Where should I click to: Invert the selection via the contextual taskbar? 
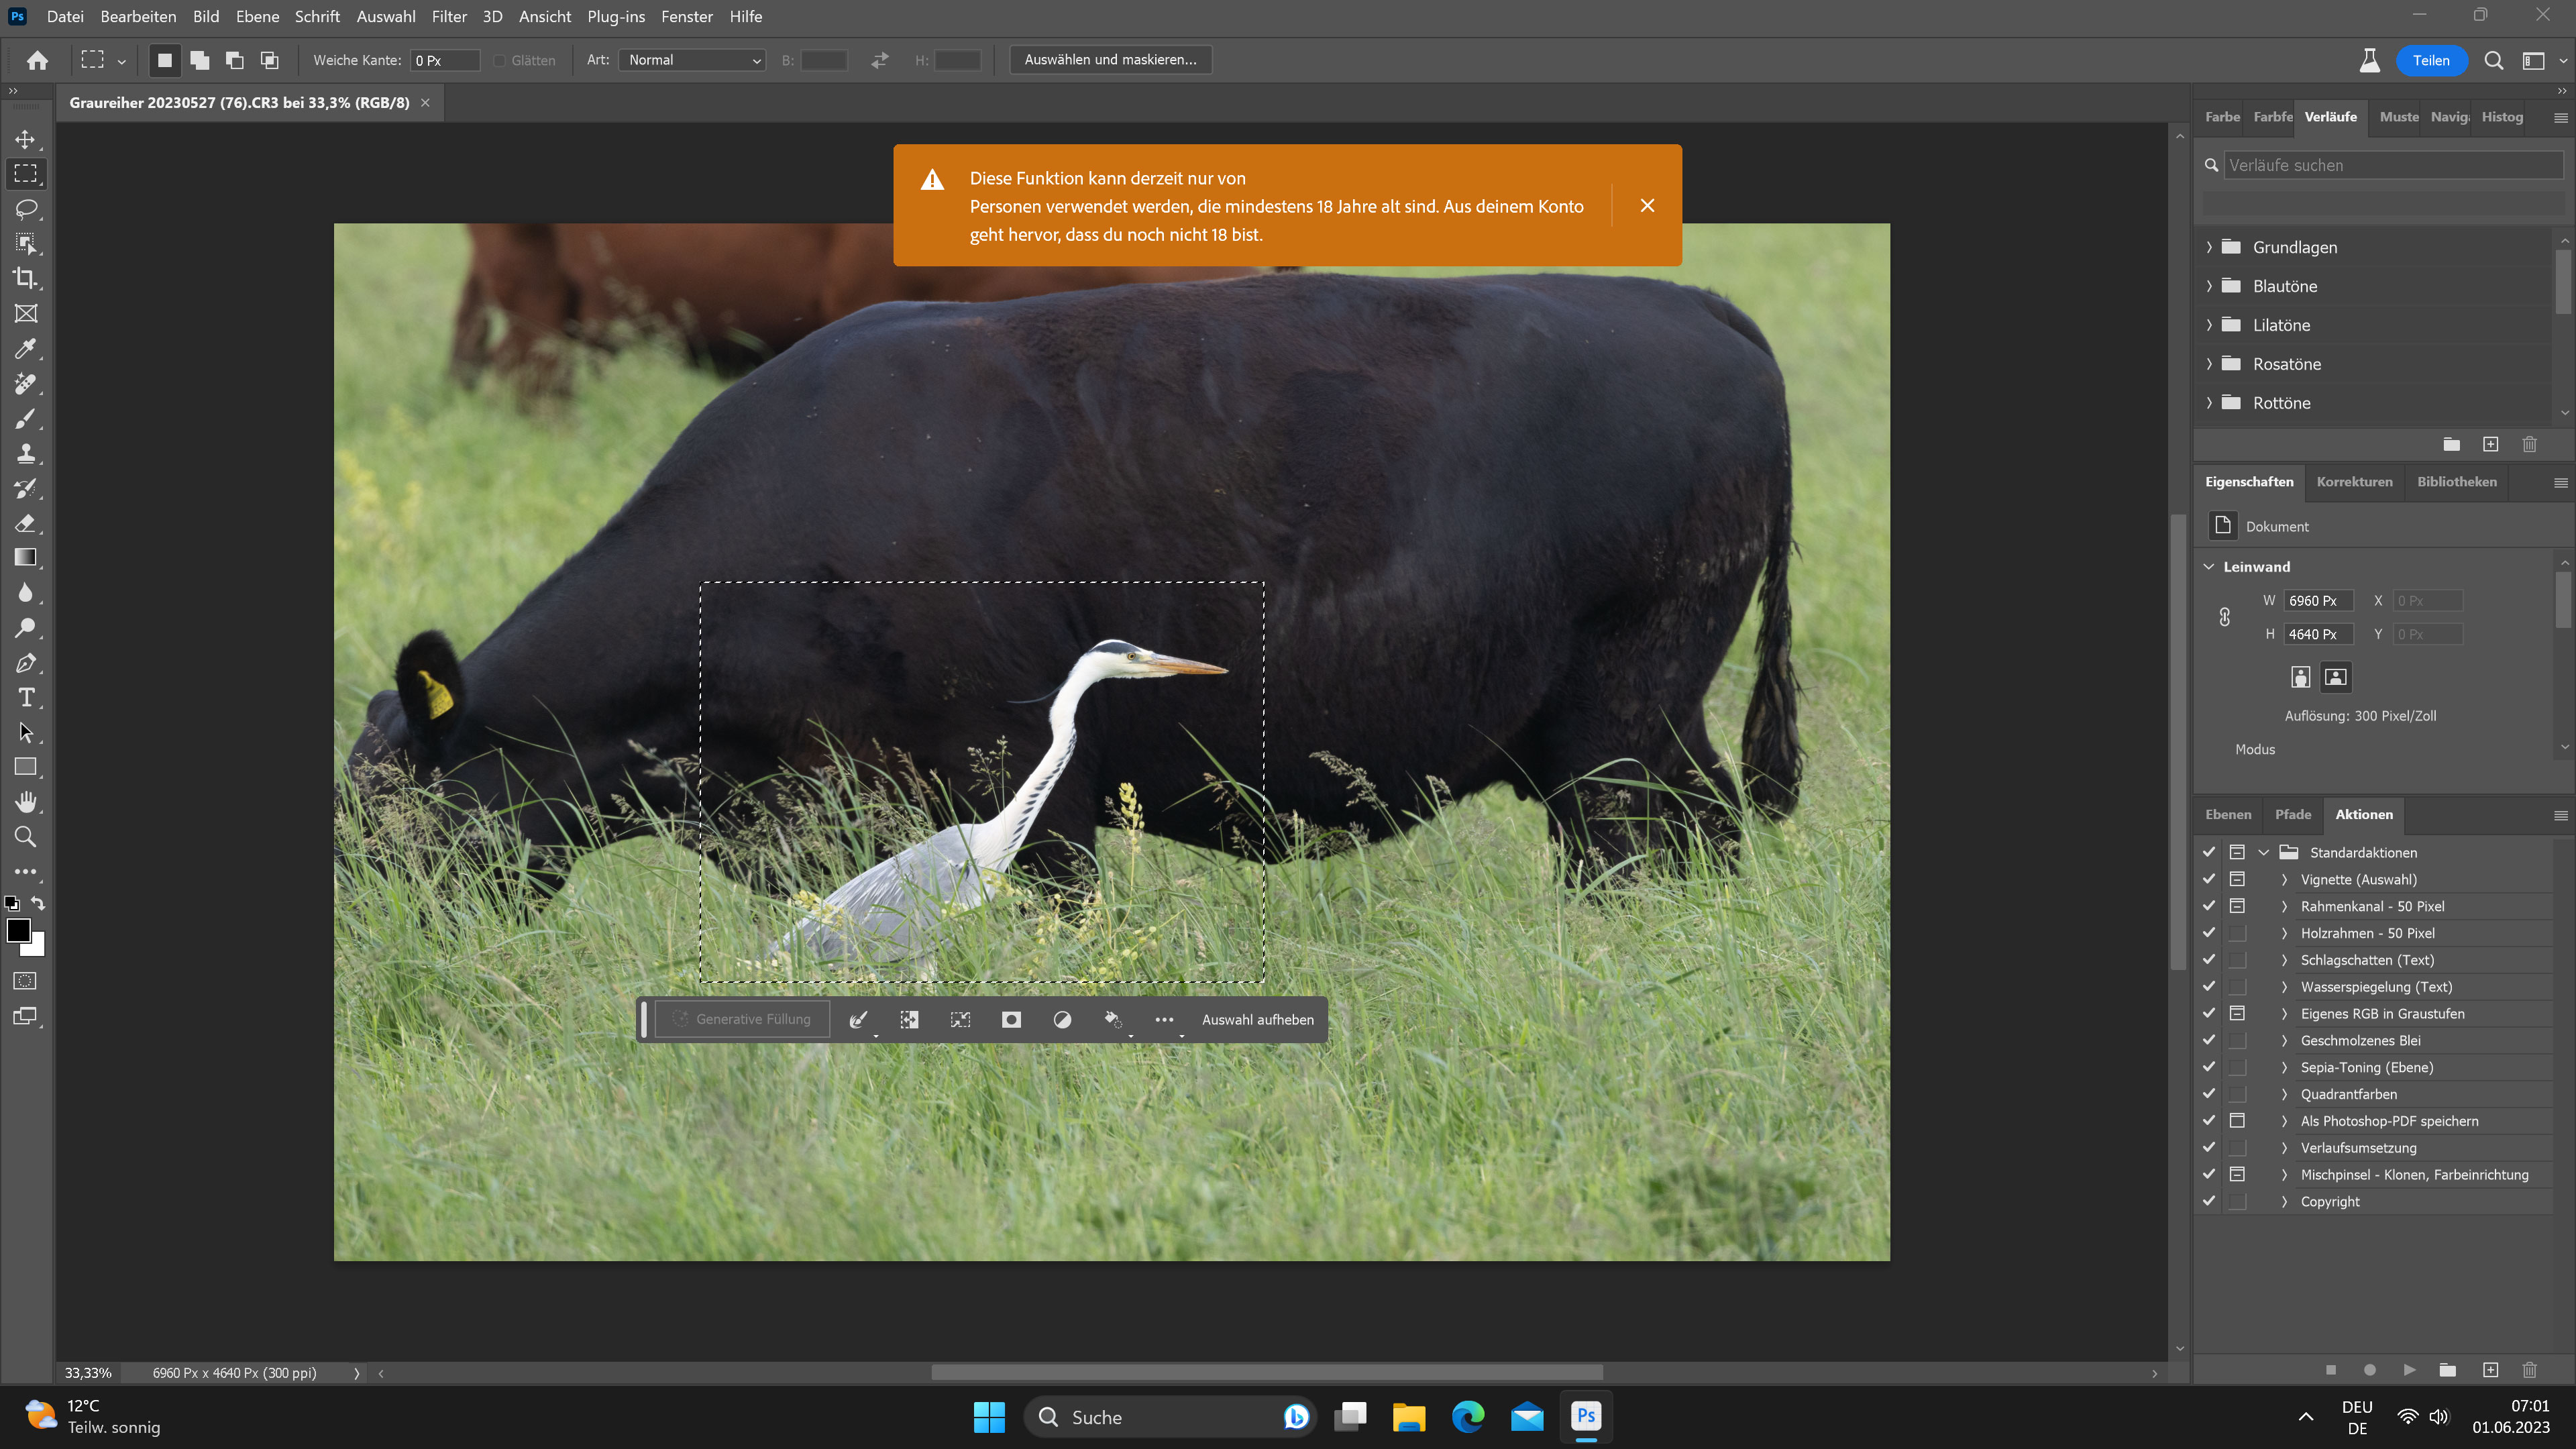909,1019
